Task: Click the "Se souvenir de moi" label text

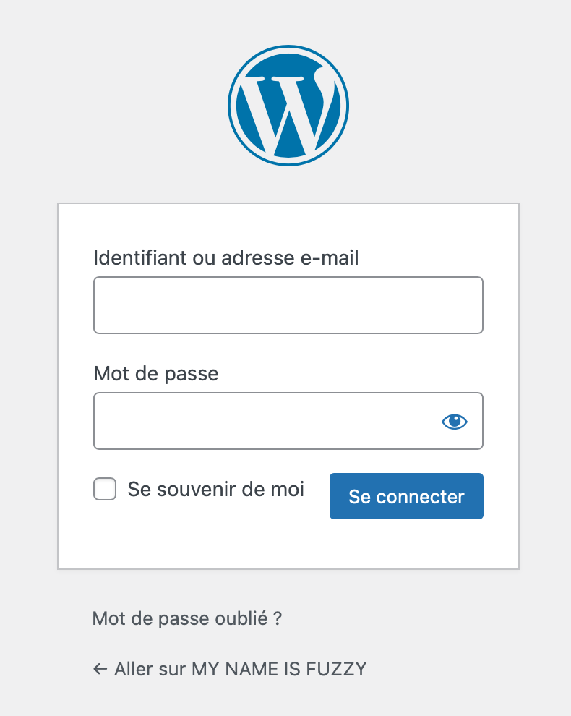Action: tap(215, 490)
